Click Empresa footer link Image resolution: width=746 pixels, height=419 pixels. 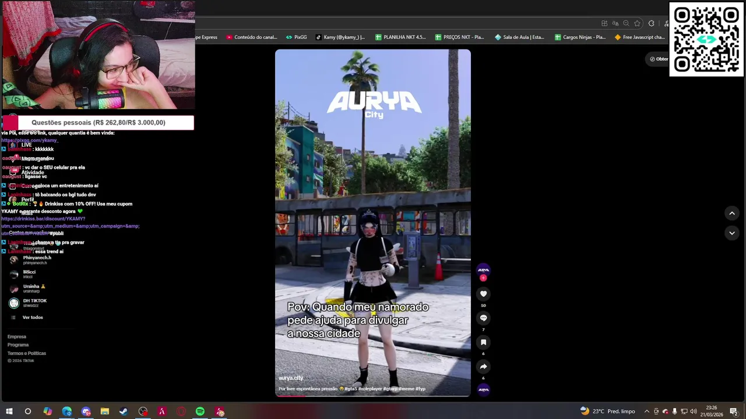tap(17, 336)
